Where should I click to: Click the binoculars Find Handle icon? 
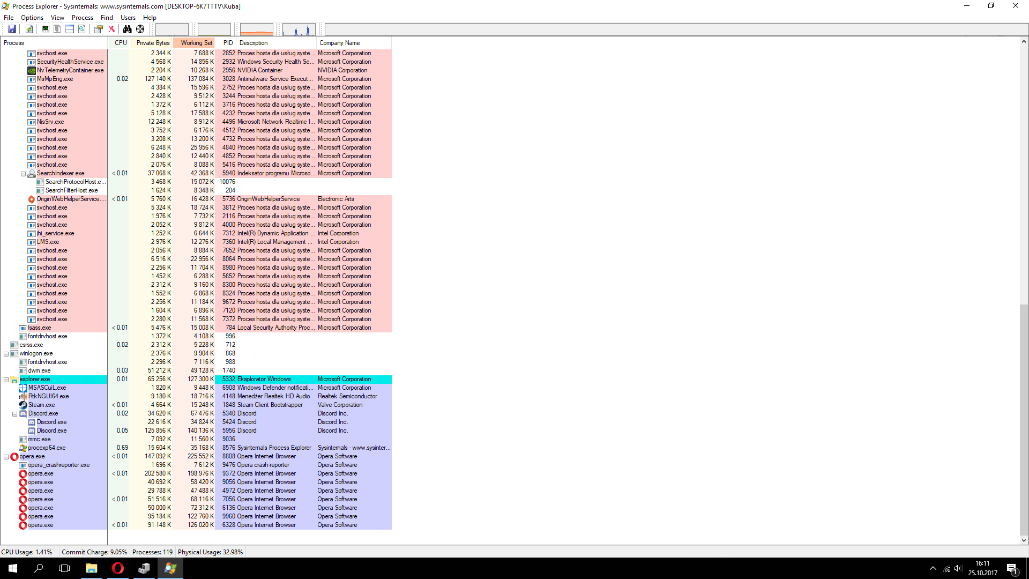(x=128, y=29)
